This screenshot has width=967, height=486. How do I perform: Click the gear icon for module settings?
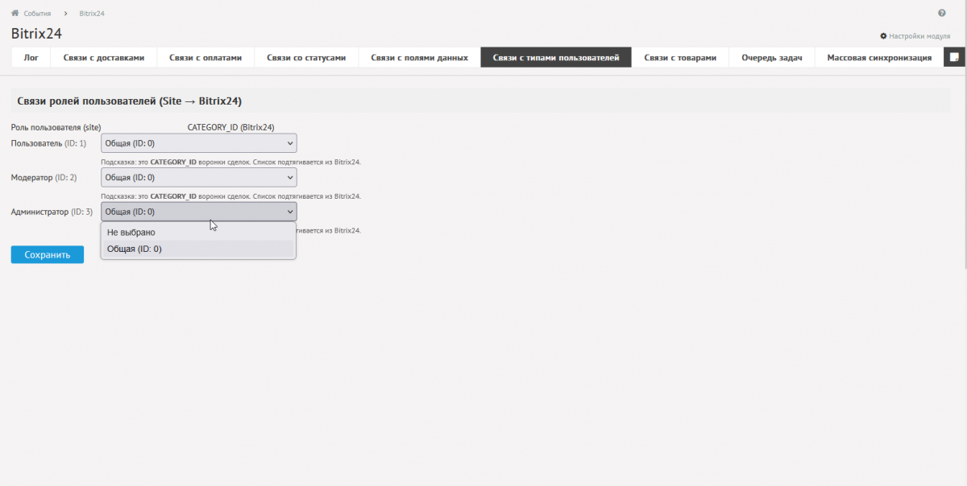click(x=883, y=36)
